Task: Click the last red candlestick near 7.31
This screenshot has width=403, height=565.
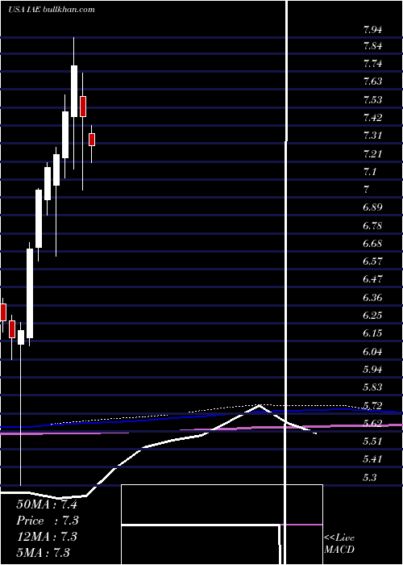Action: tap(92, 140)
